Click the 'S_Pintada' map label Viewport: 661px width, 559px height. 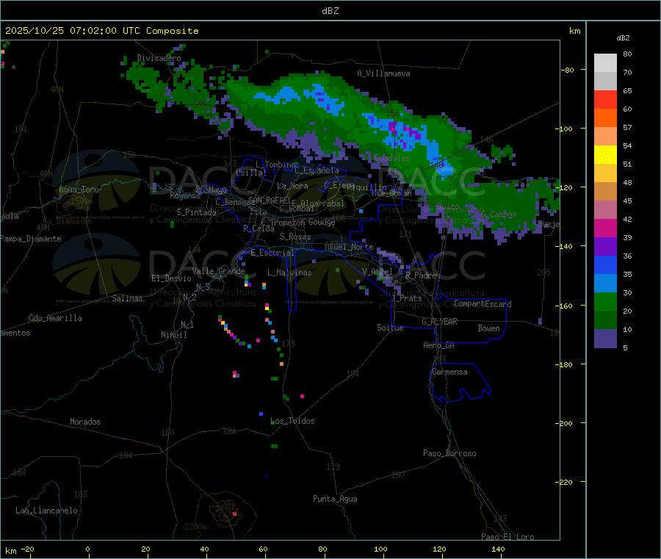196,212
